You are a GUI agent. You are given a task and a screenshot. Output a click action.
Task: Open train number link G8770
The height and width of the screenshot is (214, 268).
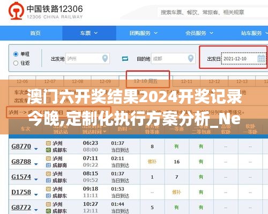(21, 146)
